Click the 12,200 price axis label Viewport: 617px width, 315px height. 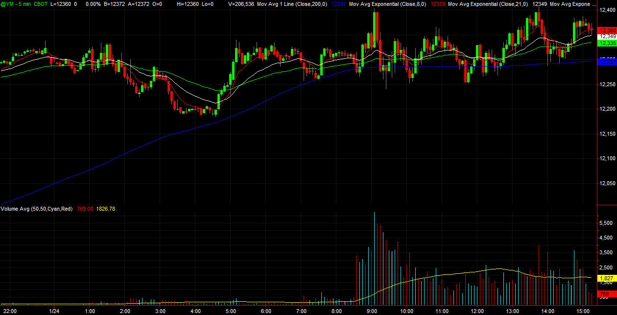[x=607, y=109]
